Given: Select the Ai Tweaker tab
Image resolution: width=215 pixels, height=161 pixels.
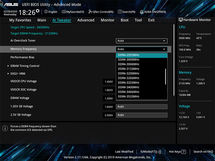Looking at the screenshot, I should tap(62, 20).
